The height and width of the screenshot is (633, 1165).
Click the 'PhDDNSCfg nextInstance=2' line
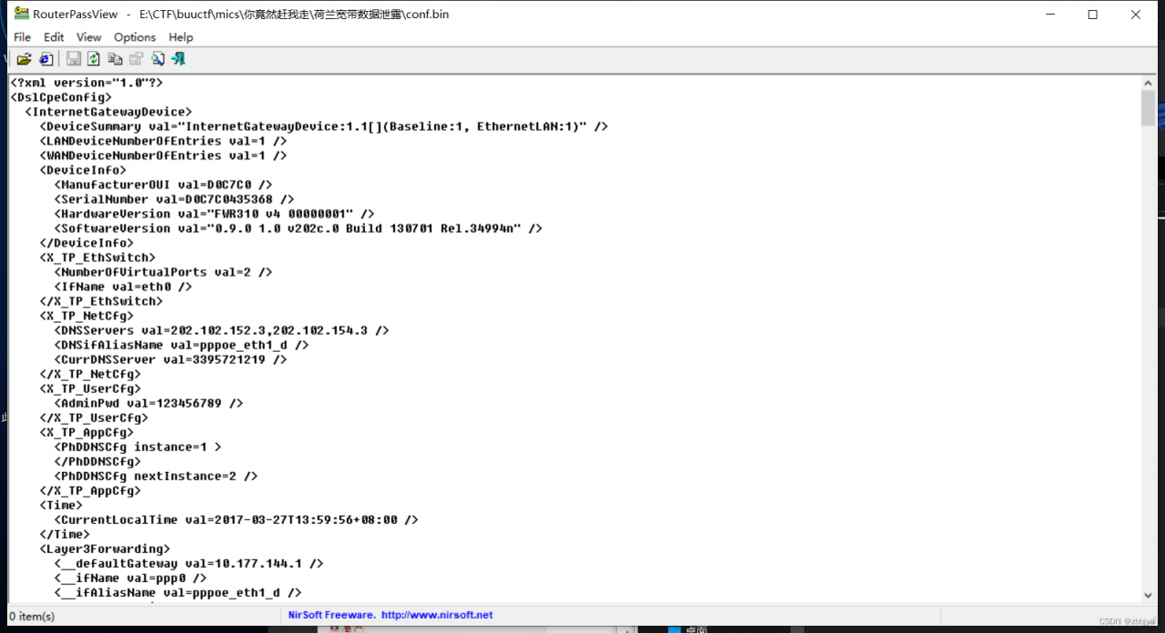coord(156,476)
